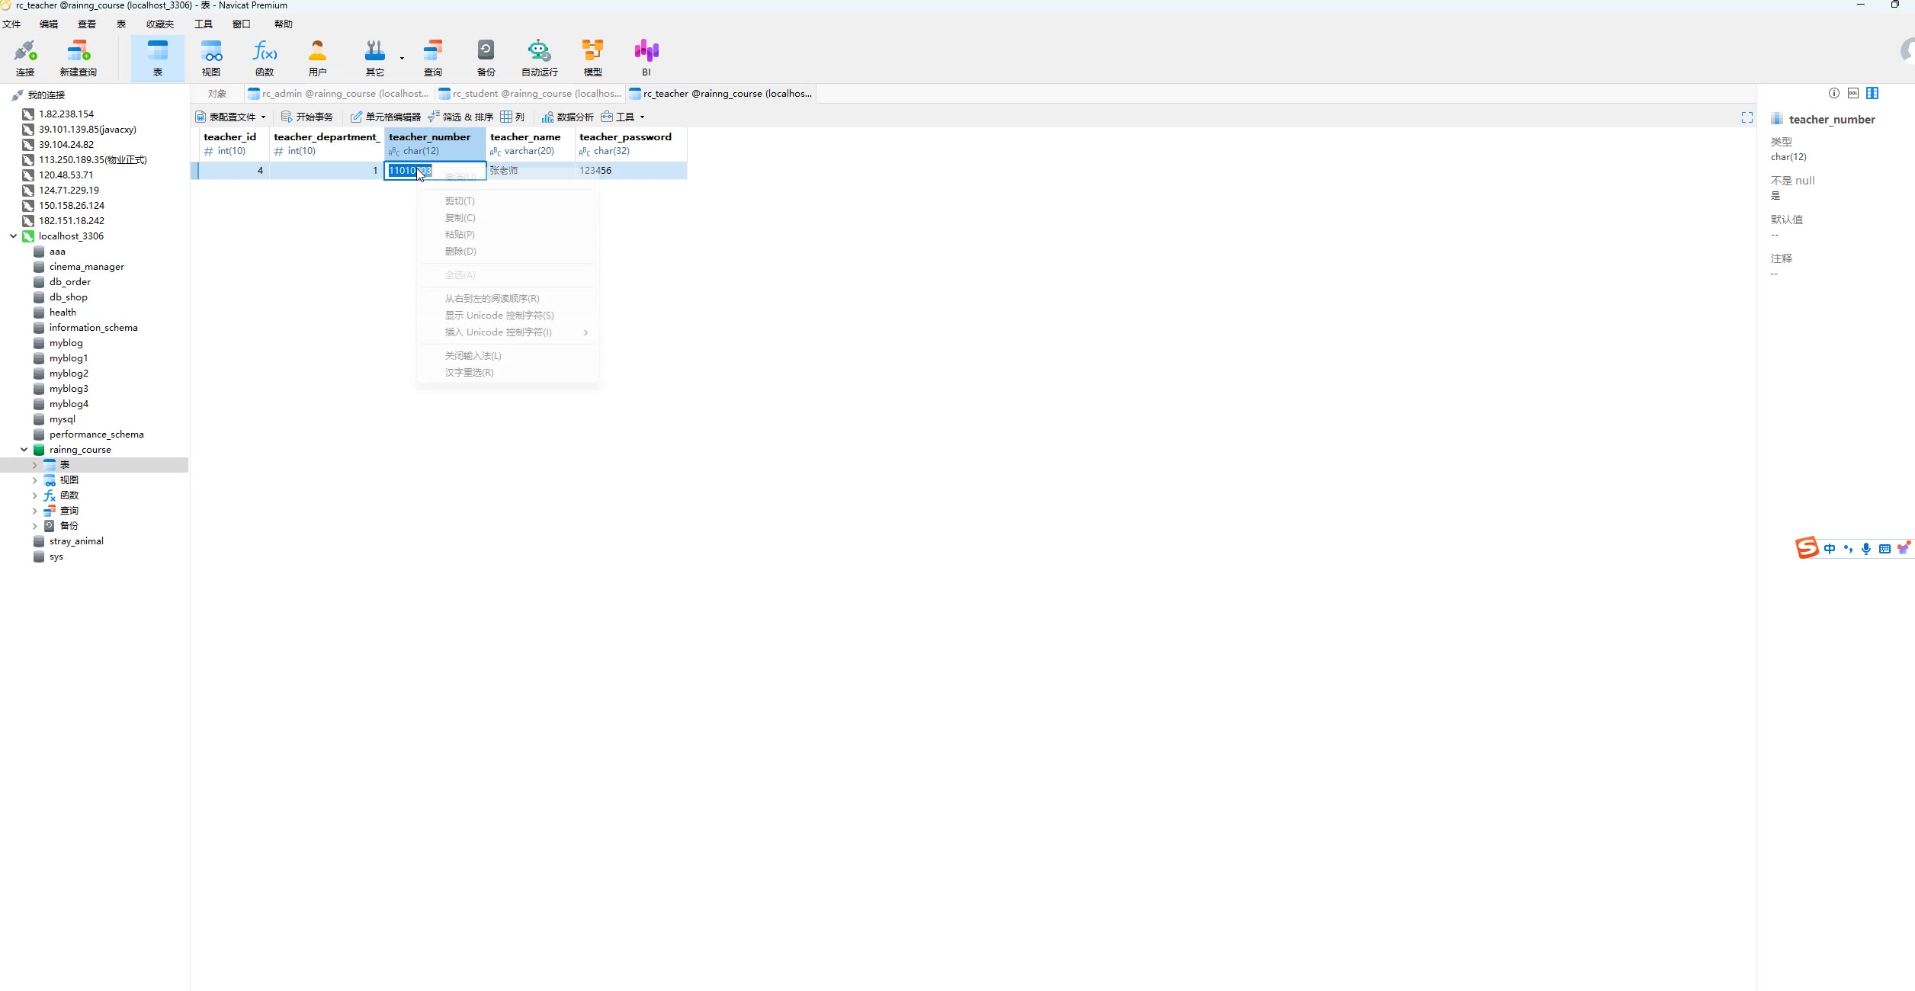This screenshot has height=991, width=1915.
Task: Toggle fullscreen grid view button
Action: (1747, 117)
